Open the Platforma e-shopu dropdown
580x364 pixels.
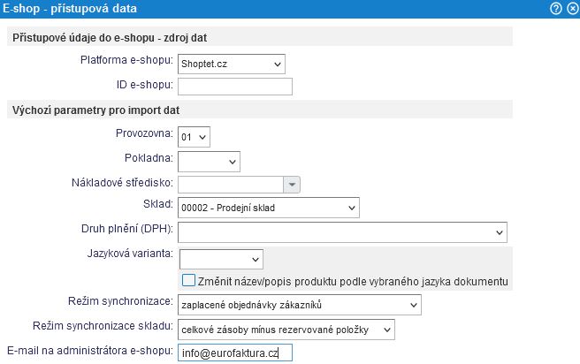(x=231, y=64)
